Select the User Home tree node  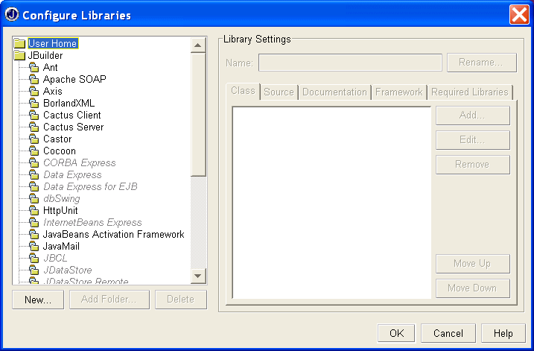53,44
